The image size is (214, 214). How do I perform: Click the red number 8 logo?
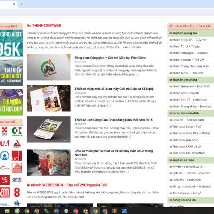coord(17,192)
